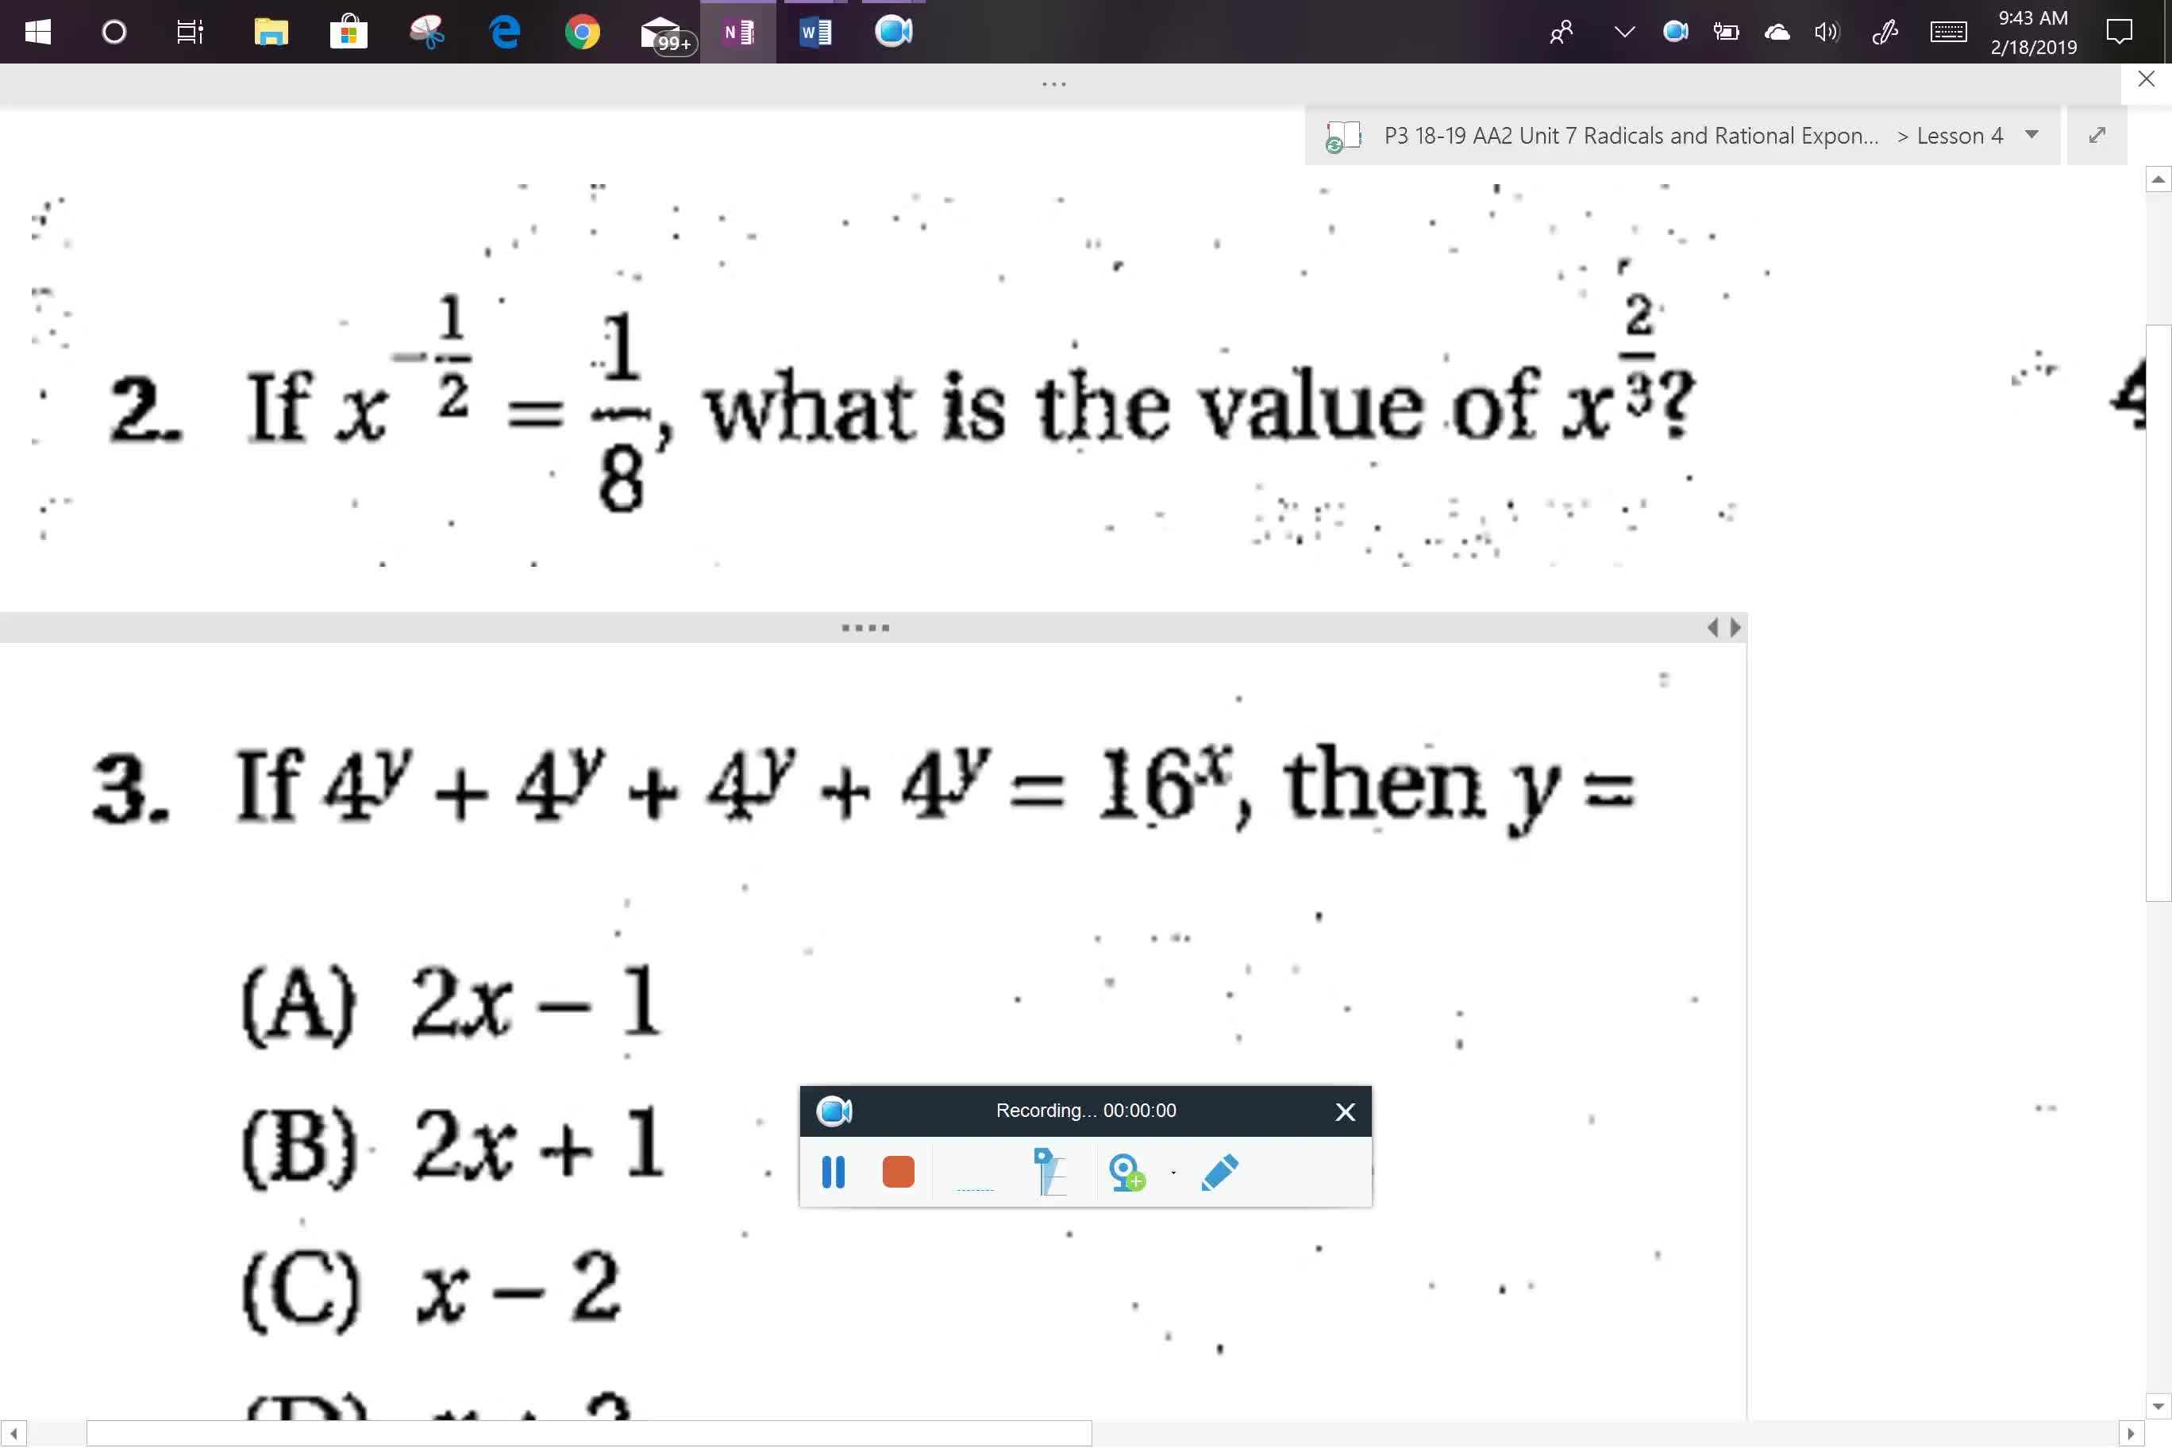Click the four-dot container grip bar
The width and height of the screenshot is (2172, 1448).
pyautogui.click(x=865, y=628)
